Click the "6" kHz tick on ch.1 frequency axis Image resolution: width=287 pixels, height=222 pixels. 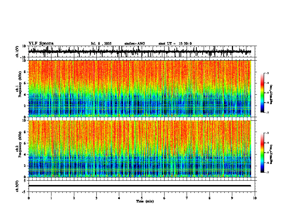pyautogui.click(x=25, y=83)
